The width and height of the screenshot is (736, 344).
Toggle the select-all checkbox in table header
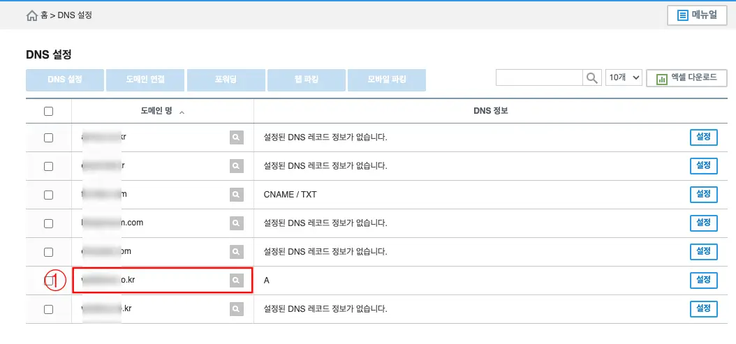coord(48,112)
